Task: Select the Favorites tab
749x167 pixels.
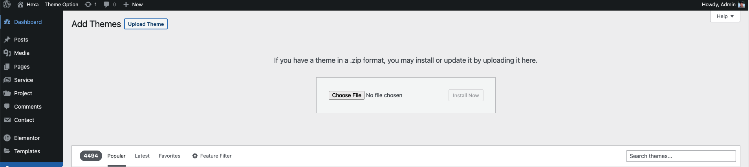Action: pyautogui.click(x=170, y=156)
